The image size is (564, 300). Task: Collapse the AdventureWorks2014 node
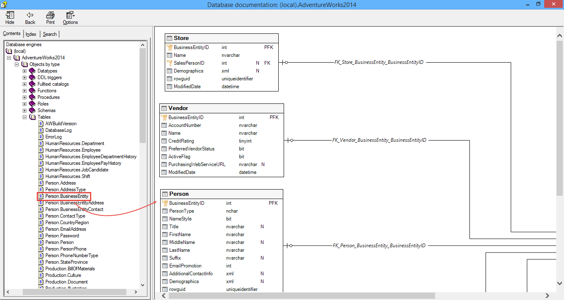(x=9, y=58)
